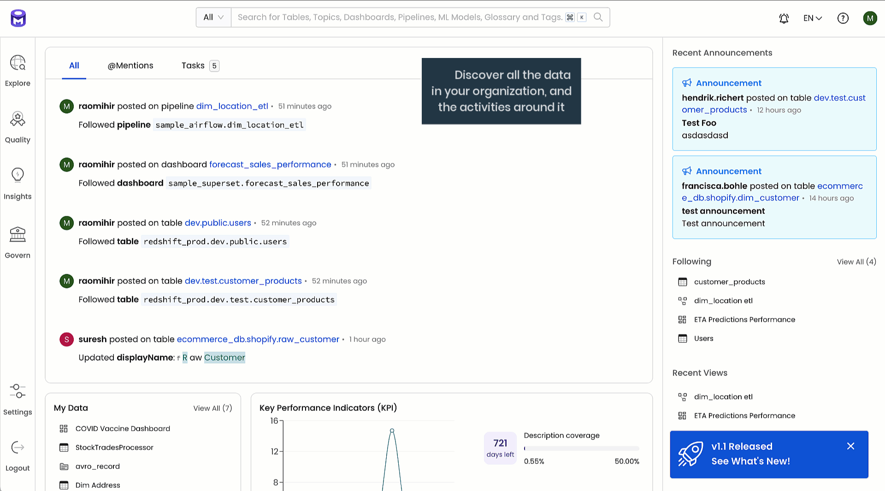Click the Description coverage progress bar
Screen dimensions: 885x491
[581, 448]
